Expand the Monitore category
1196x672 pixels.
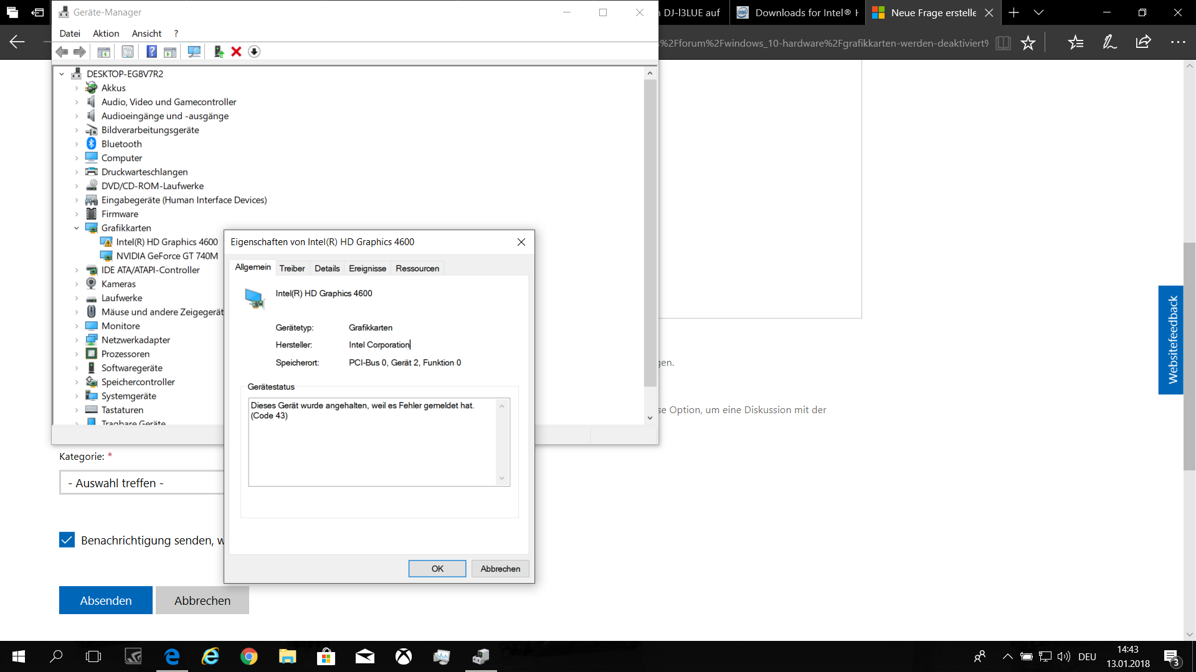coord(77,326)
